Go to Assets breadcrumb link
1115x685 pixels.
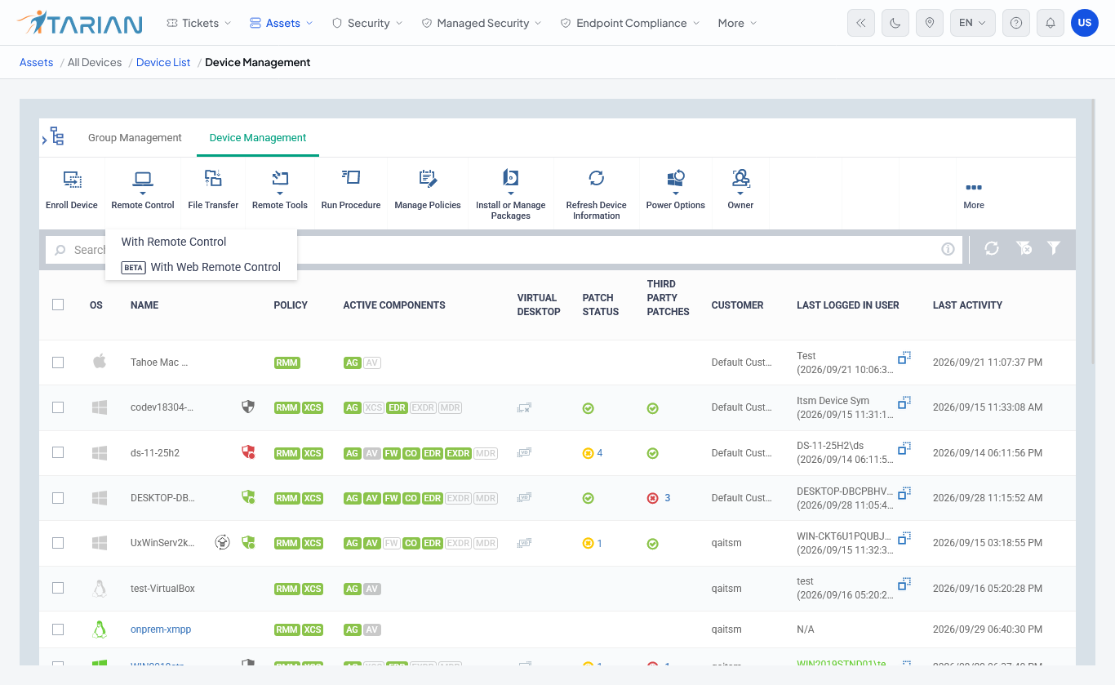[x=37, y=62]
